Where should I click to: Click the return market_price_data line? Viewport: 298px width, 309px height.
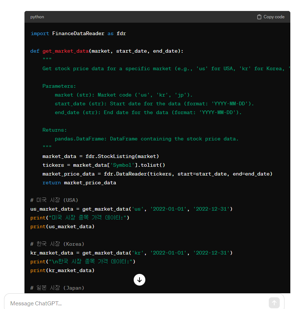pos(79,183)
